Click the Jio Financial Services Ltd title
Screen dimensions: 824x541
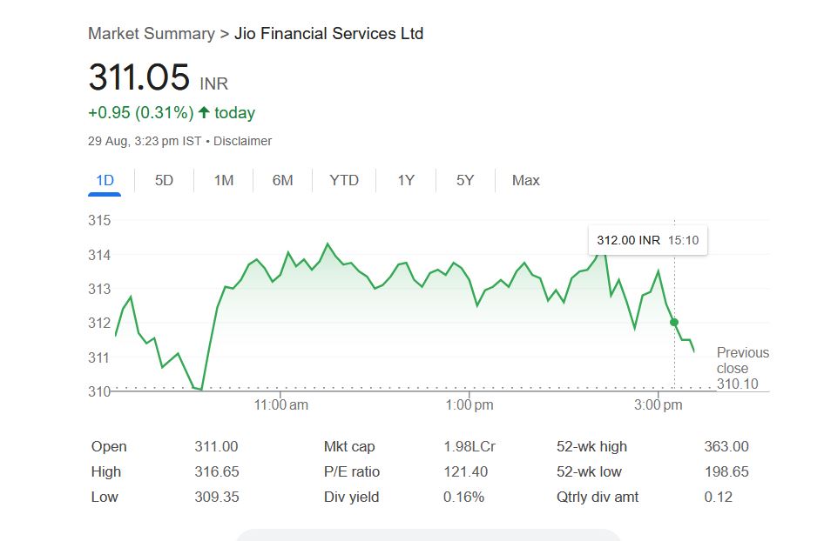point(329,34)
